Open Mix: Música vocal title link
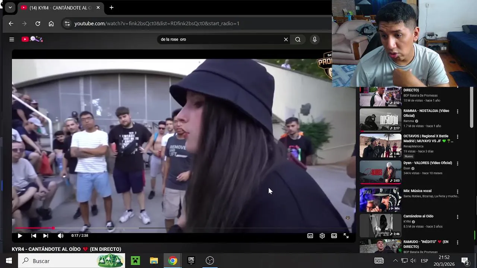This screenshot has width=477, height=268. (x=417, y=191)
